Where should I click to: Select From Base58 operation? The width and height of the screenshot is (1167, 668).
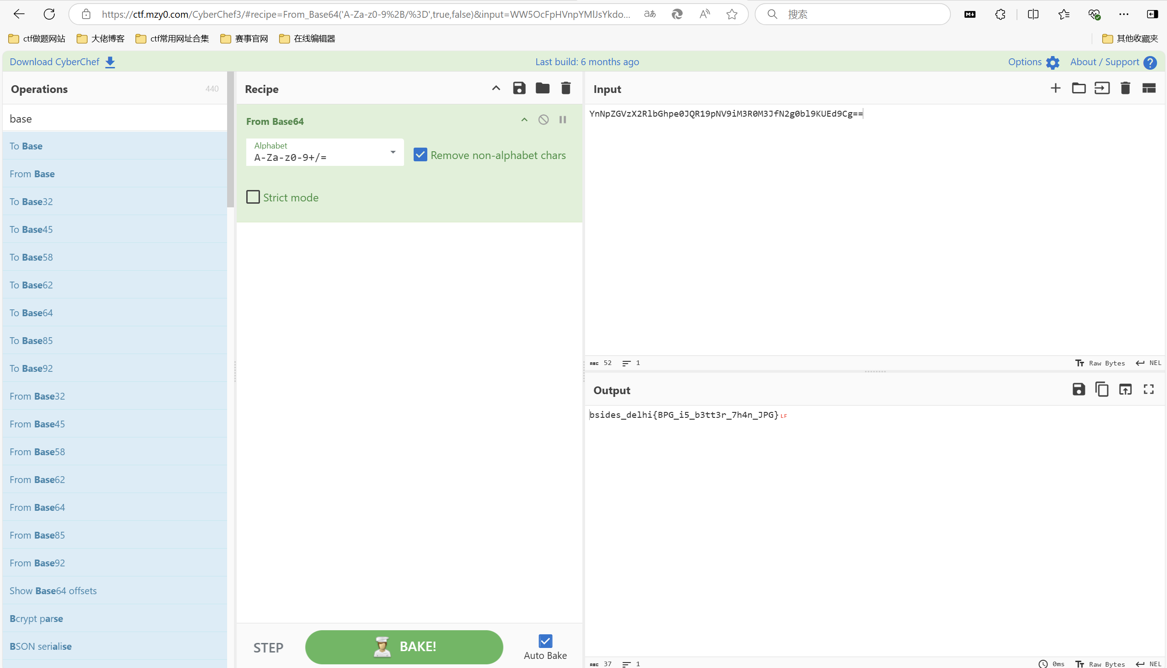pos(115,452)
